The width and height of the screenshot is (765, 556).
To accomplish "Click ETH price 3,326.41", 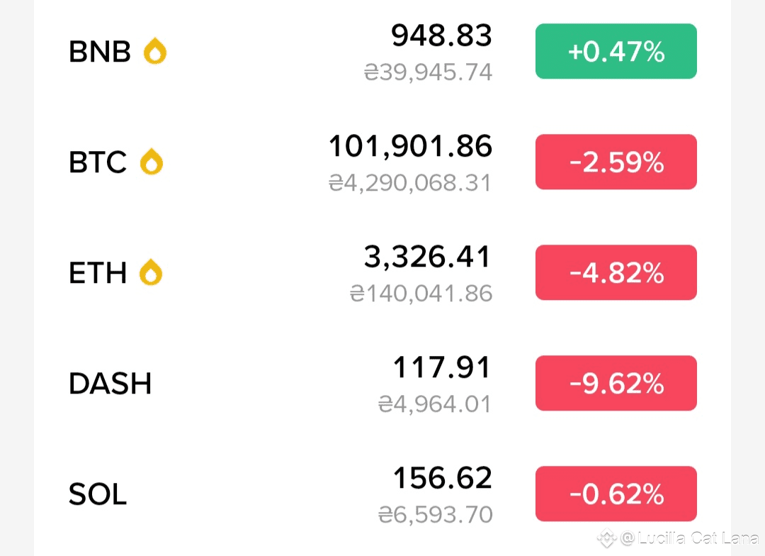I will [x=427, y=257].
